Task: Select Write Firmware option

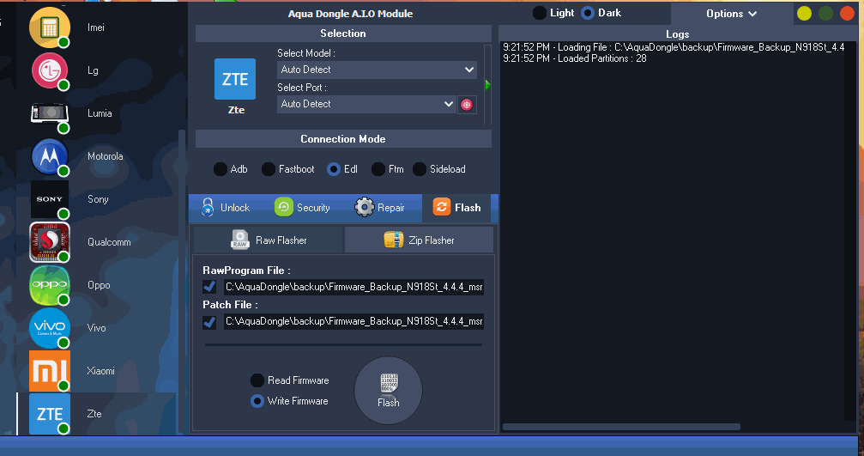Action: [257, 401]
